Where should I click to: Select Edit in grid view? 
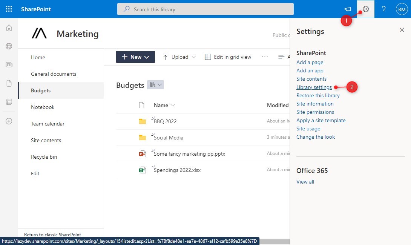click(x=228, y=57)
